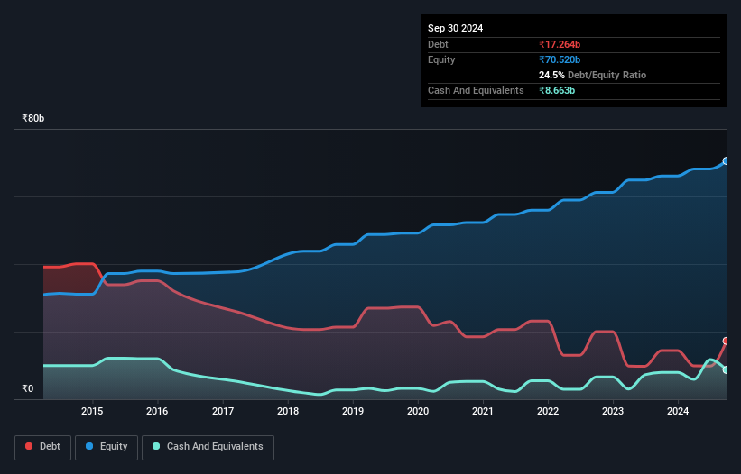This screenshot has width=741, height=474.
Task: Click the ₹0 y-axis label
Action: point(28,388)
